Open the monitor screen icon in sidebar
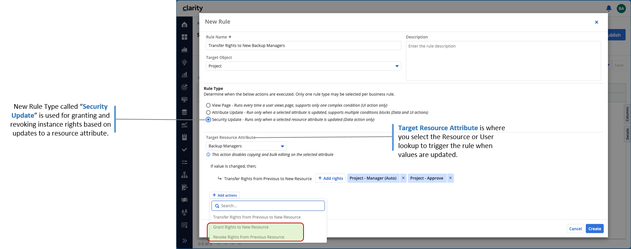 click(184, 100)
